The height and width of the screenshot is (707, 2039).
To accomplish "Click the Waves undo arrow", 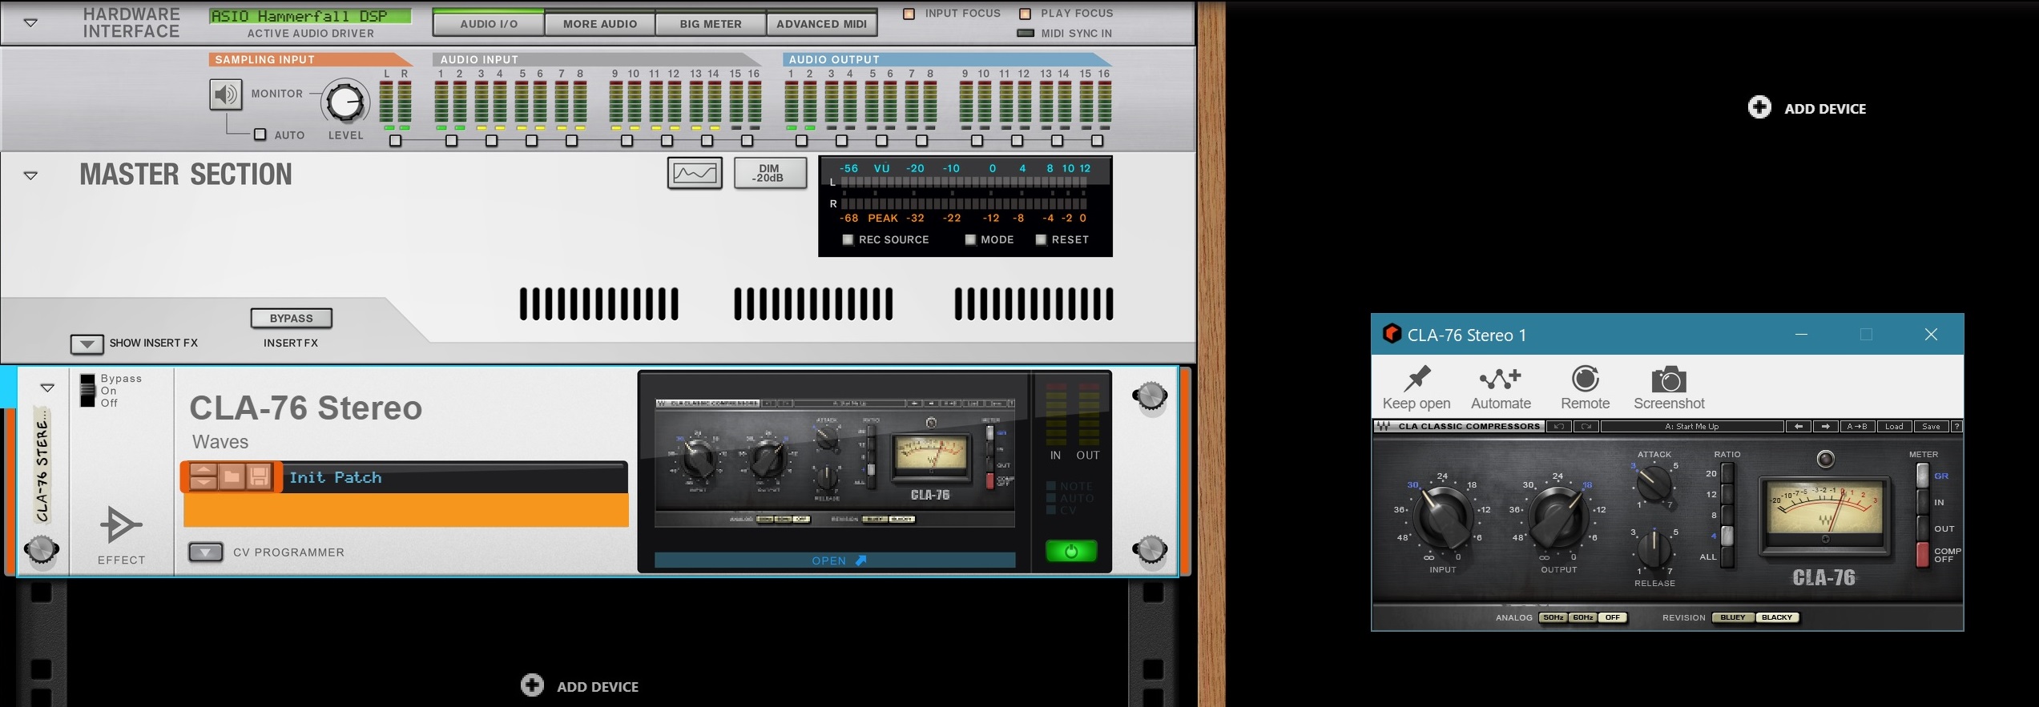I will tap(1558, 427).
